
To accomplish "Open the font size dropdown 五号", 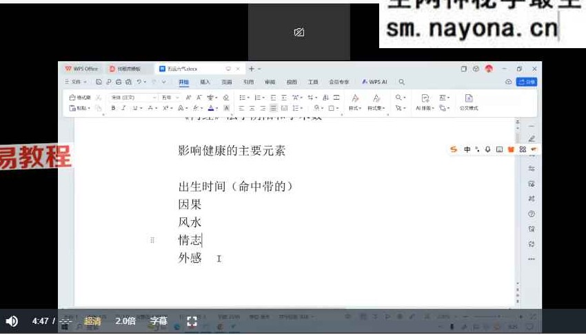I will [x=170, y=98].
